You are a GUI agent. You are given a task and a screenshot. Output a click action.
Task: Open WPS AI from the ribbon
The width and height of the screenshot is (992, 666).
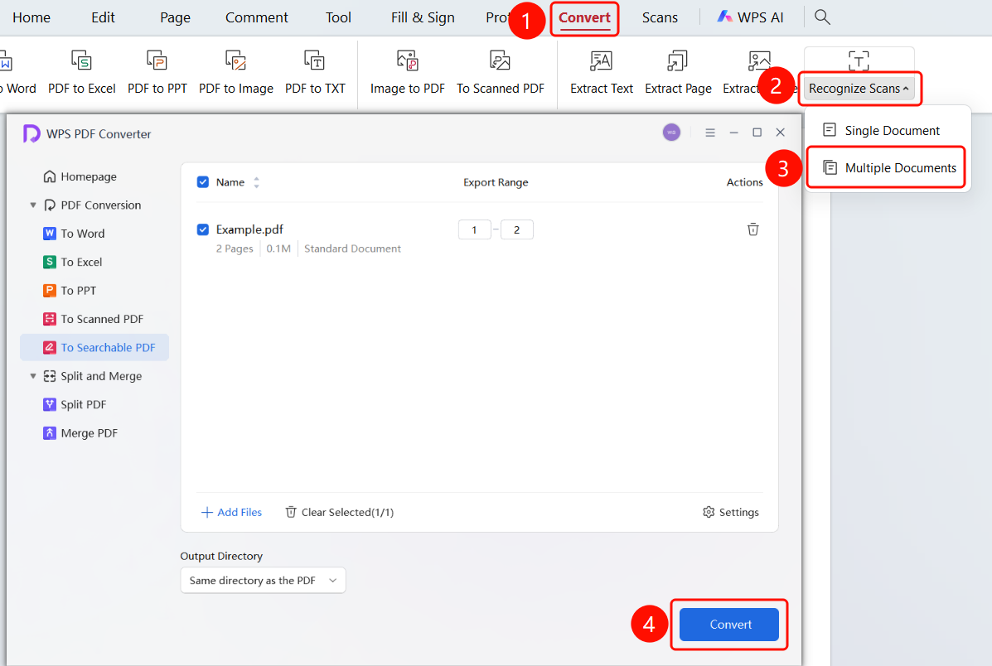point(750,17)
